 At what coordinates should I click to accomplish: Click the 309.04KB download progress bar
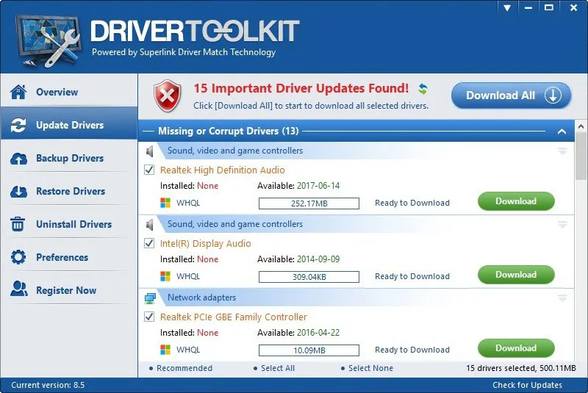[309, 277]
